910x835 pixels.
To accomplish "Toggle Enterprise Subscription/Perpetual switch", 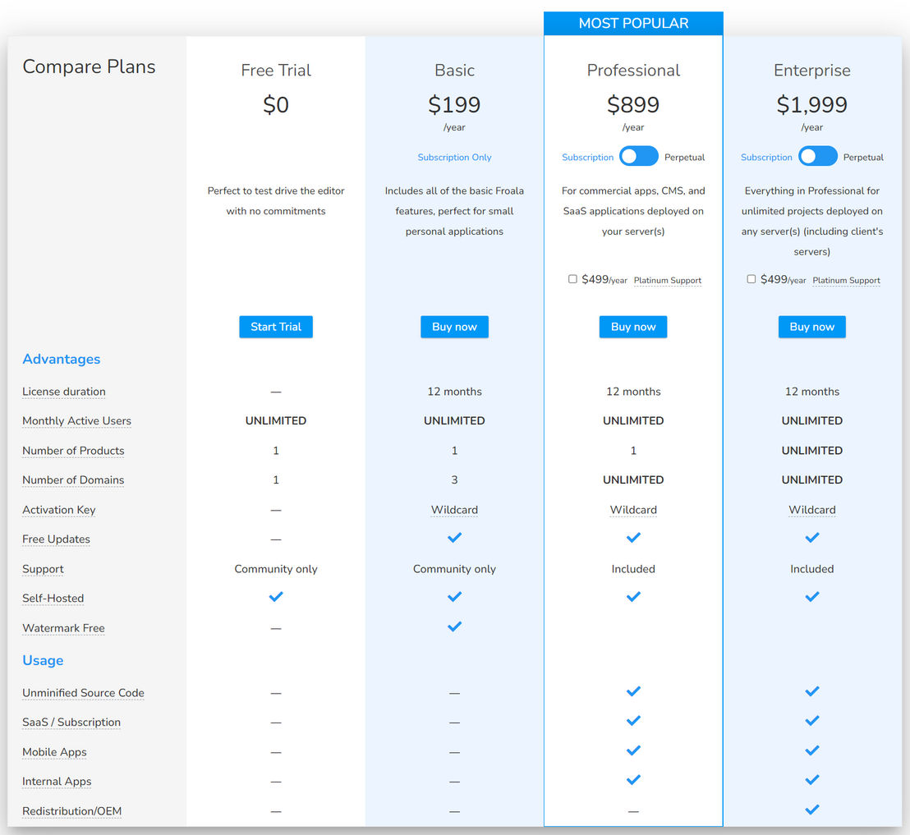I will [818, 156].
